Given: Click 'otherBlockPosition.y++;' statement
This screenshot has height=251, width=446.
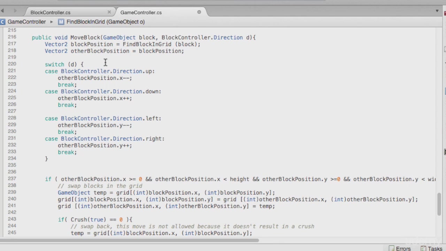Looking at the screenshot, I should pyautogui.click(x=95, y=145).
